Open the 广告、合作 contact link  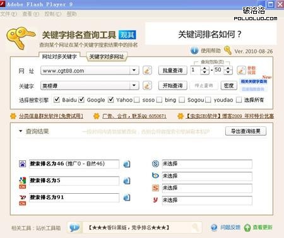[134, 116]
